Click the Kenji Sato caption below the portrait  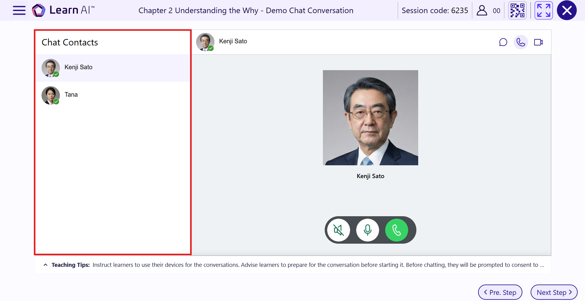(x=371, y=176)
